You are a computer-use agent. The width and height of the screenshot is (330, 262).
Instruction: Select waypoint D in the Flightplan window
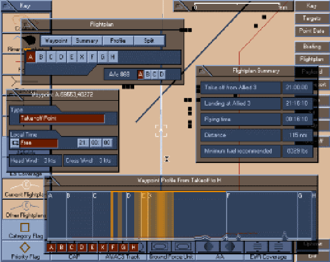coord(62,57)
